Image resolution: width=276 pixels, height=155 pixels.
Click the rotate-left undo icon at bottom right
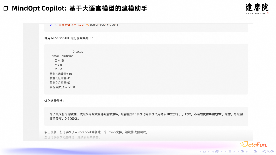click(x=264, y=151)
